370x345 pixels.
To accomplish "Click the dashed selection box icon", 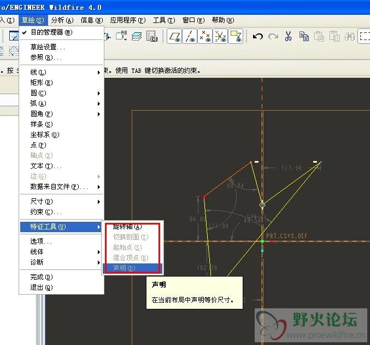I will (364, 36).
